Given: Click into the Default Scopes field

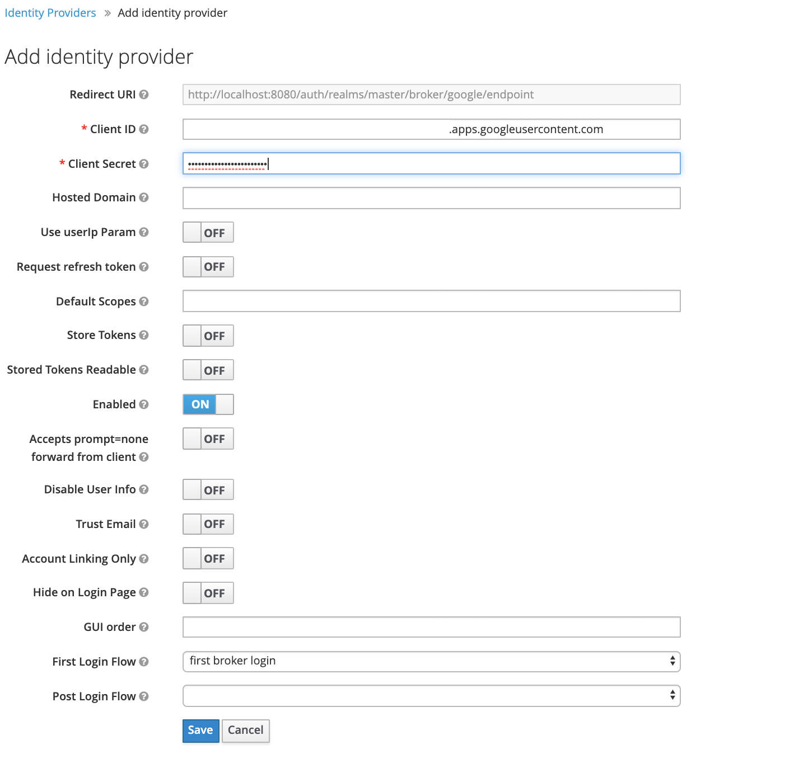Looking at the screenshot, I should click(x=431, y=301).
